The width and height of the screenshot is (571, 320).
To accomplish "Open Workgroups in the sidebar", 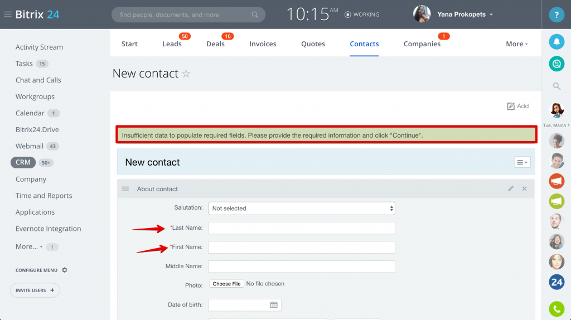I will click(x=35, y=96).
